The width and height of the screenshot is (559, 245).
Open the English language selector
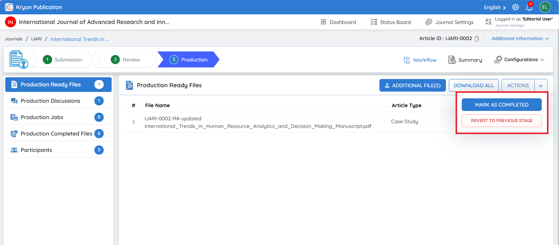point(495,7)
